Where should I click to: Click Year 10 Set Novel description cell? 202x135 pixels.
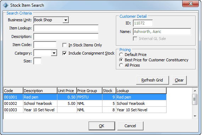(x=40, y=110)
